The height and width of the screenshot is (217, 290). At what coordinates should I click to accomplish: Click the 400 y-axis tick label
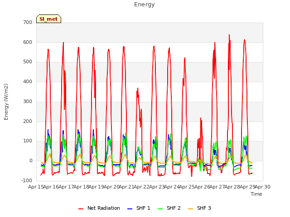click(28, 81)
